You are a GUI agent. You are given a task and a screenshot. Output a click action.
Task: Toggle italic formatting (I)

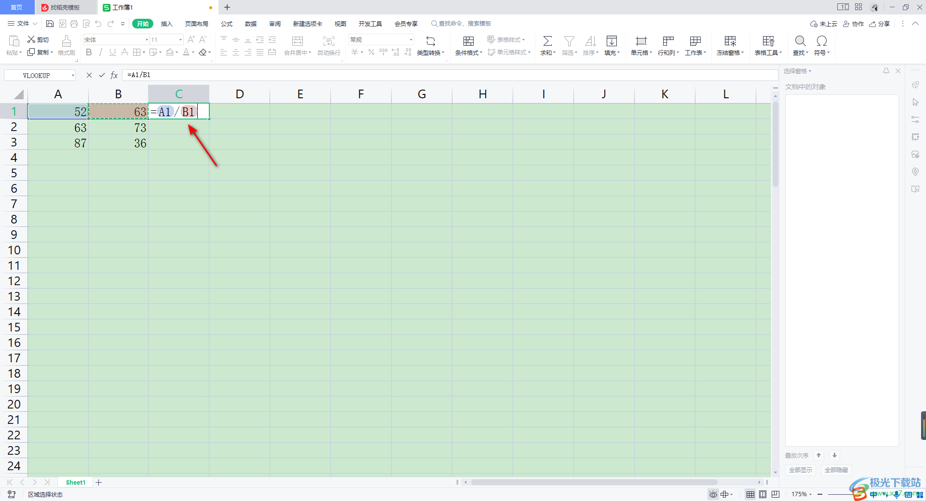[x=100, y=53]
